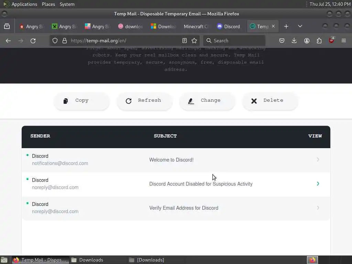Click chevron for Account Disabled row

pyautogui.click(x=318, y=184)
